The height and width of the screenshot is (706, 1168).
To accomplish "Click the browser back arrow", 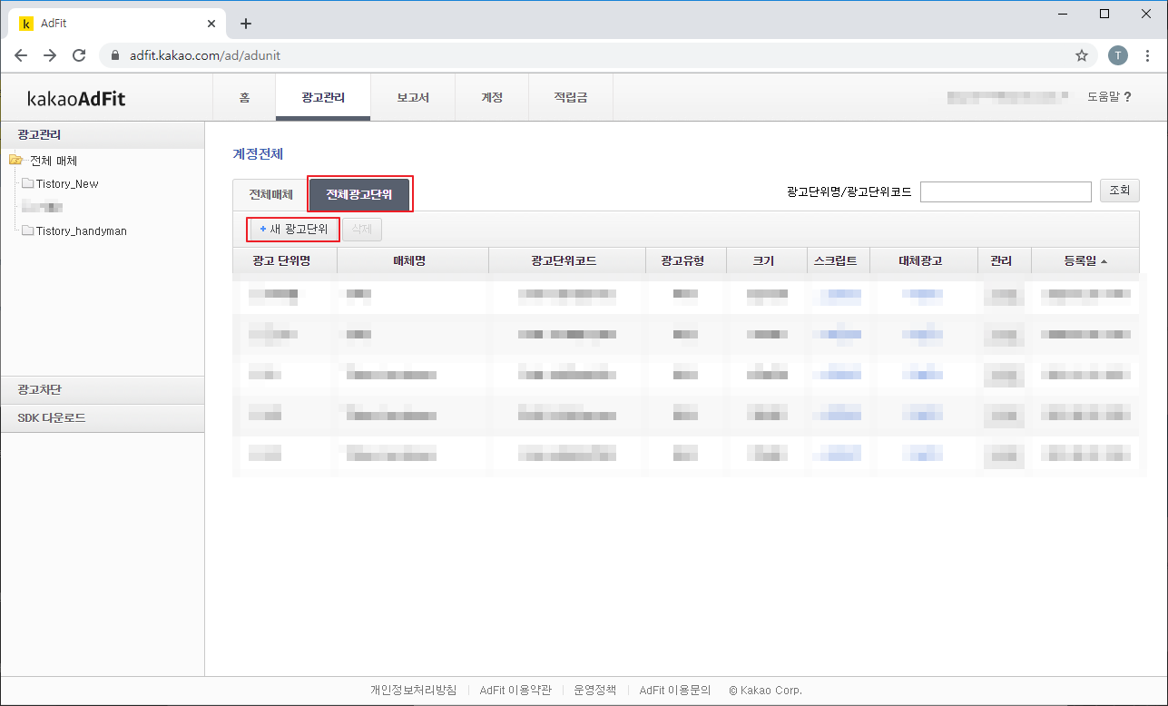I will click(x=21, y=55).
